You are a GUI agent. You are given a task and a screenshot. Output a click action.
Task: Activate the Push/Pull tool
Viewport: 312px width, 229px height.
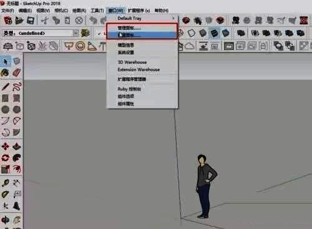coord(17,147)
